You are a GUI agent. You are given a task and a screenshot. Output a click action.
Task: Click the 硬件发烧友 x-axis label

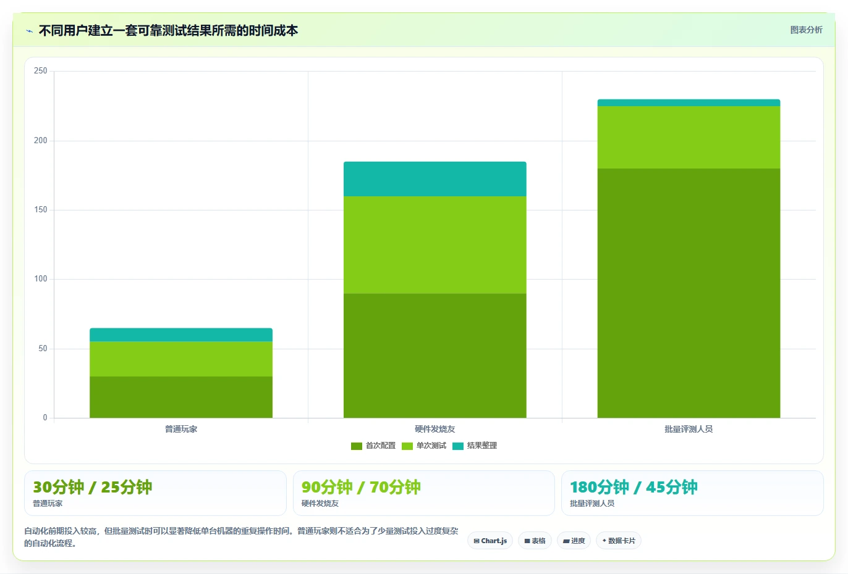click(435, 429)
